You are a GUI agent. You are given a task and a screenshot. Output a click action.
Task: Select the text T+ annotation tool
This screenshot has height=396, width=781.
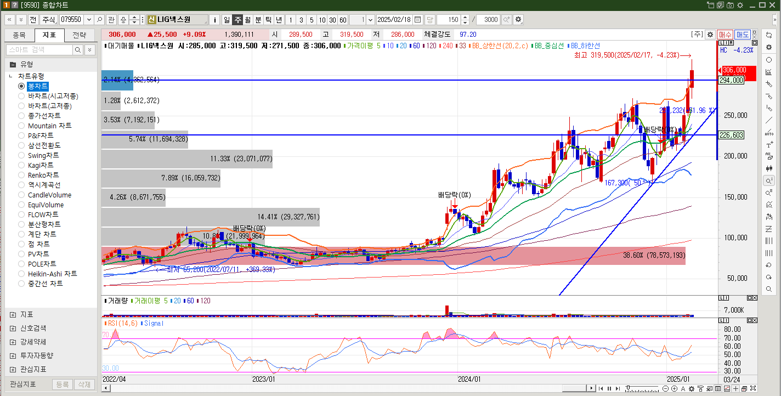[769, 144]
